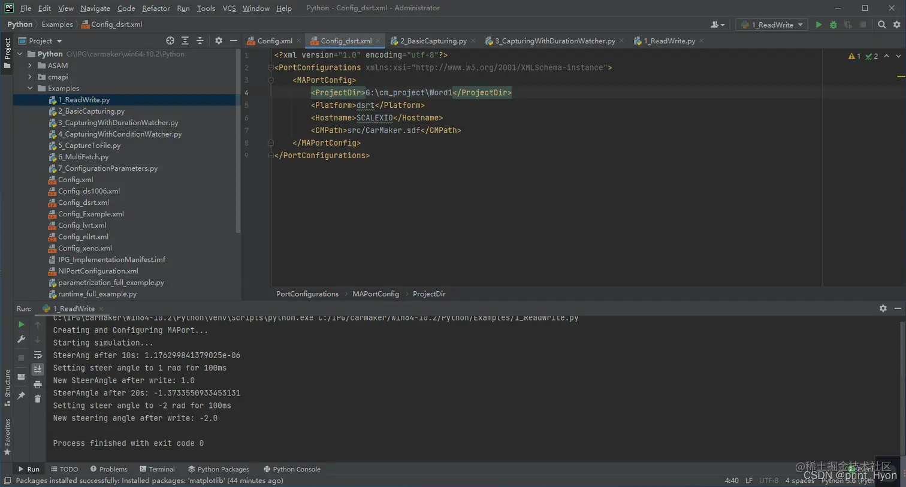The image size is (906, 487).
Task: Open Project panel gear options
Action: (x=219, y=41)
